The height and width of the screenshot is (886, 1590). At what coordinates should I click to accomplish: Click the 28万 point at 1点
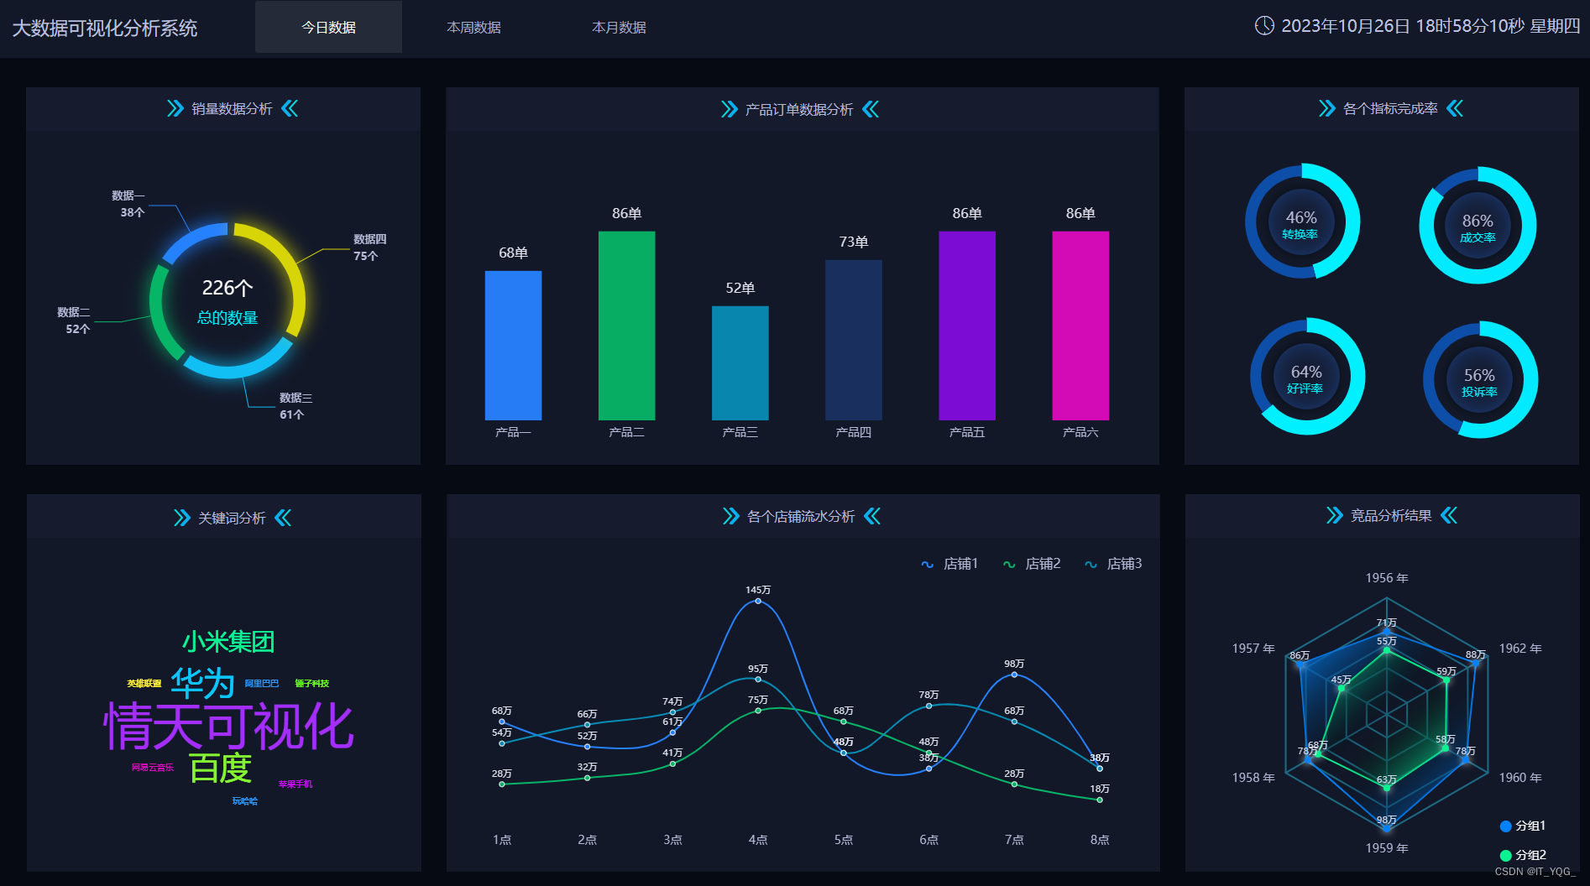502,784
